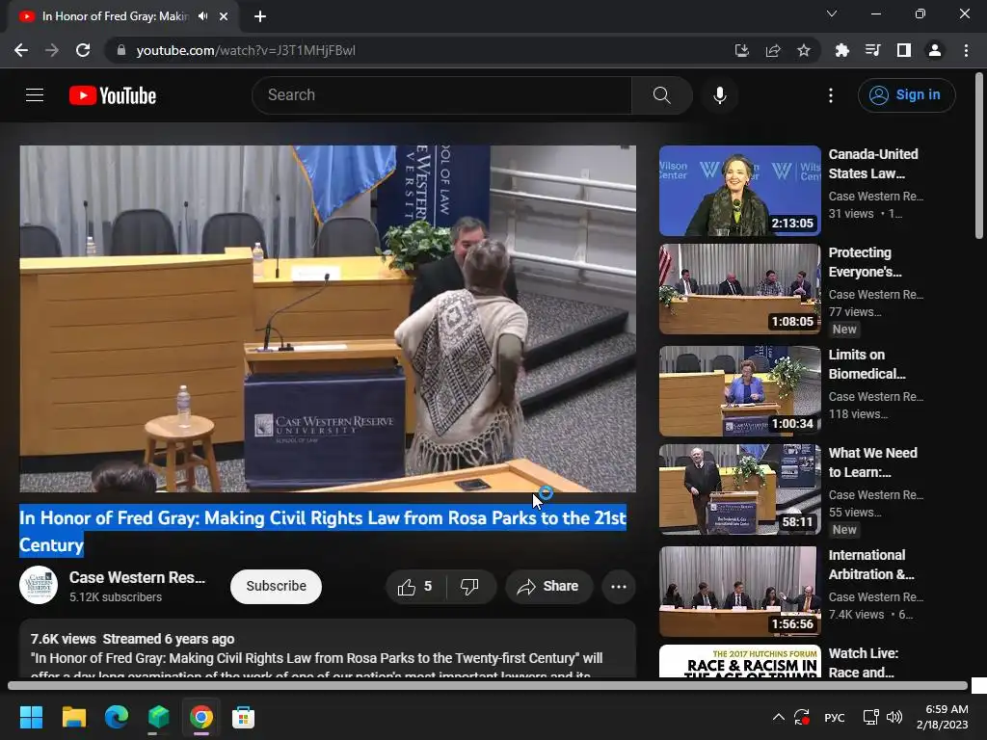Open Case Western Reserve channel avatar
987x740 pixels.
[39, 585]
